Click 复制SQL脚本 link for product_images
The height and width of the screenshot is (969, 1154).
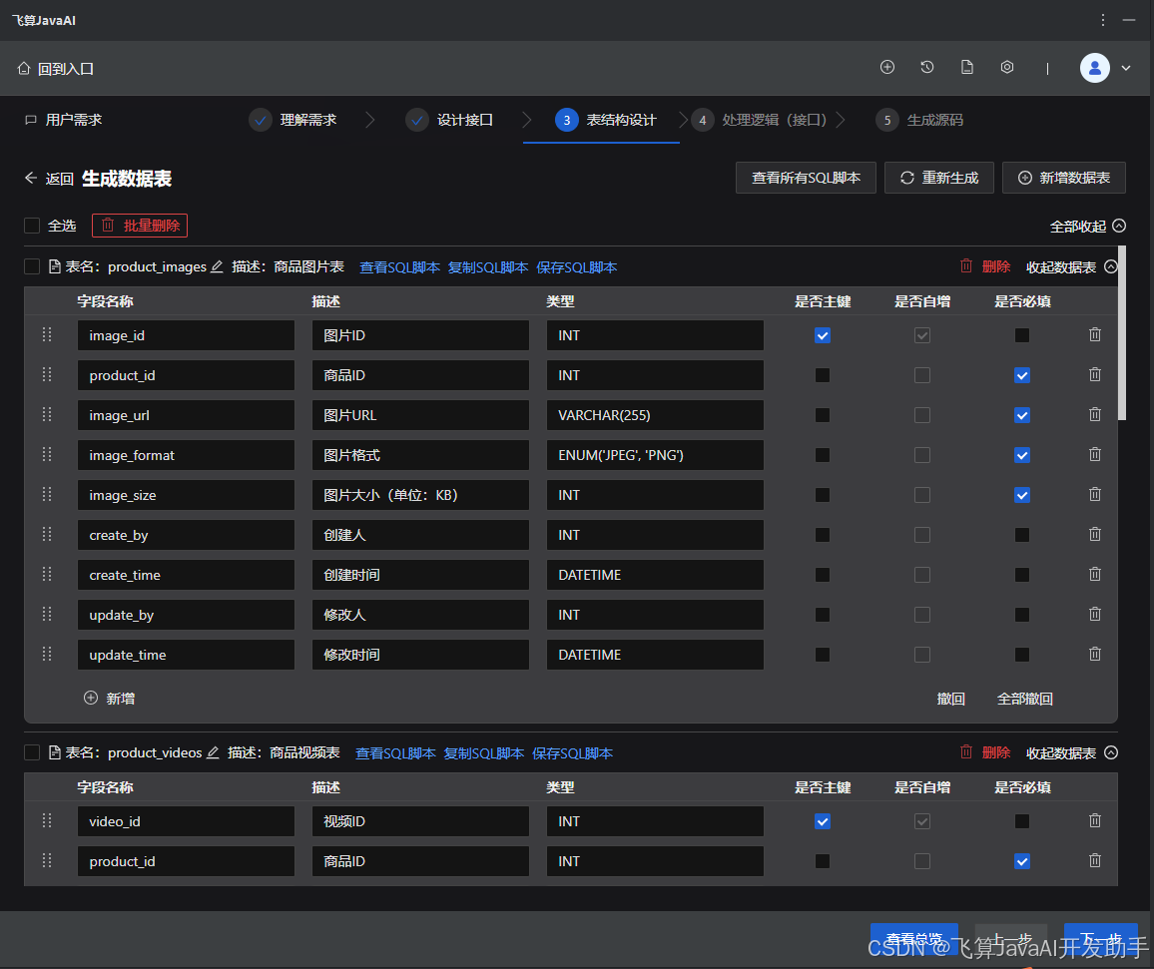pos(483,266)
